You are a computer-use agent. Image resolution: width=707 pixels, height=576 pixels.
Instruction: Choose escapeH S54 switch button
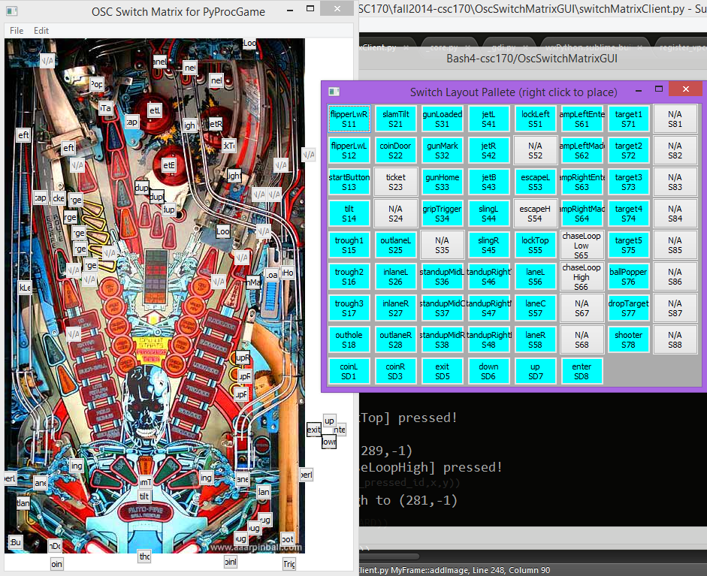point(536,213)
